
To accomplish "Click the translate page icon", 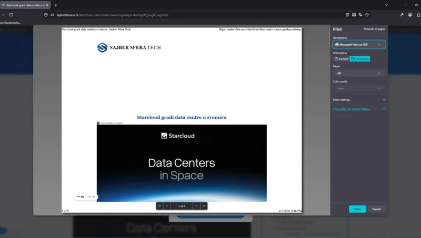I will coord(360,15).
